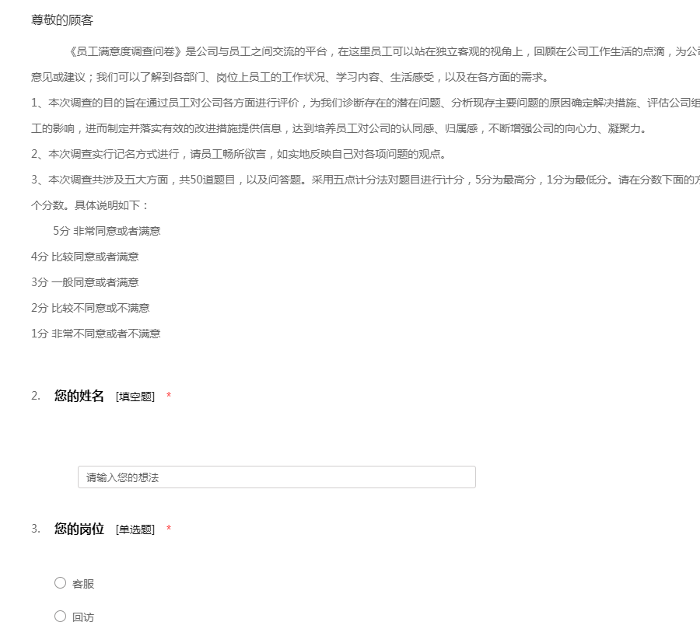Click the 5分 非常同意或者满意 line
700x622 pixels.
tap(107, 231)
